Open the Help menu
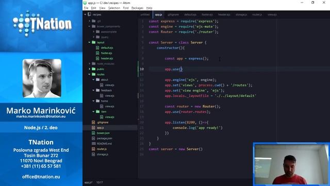This screenshot has width=330, height=186. pyautogui.click(x=149, y=8)
